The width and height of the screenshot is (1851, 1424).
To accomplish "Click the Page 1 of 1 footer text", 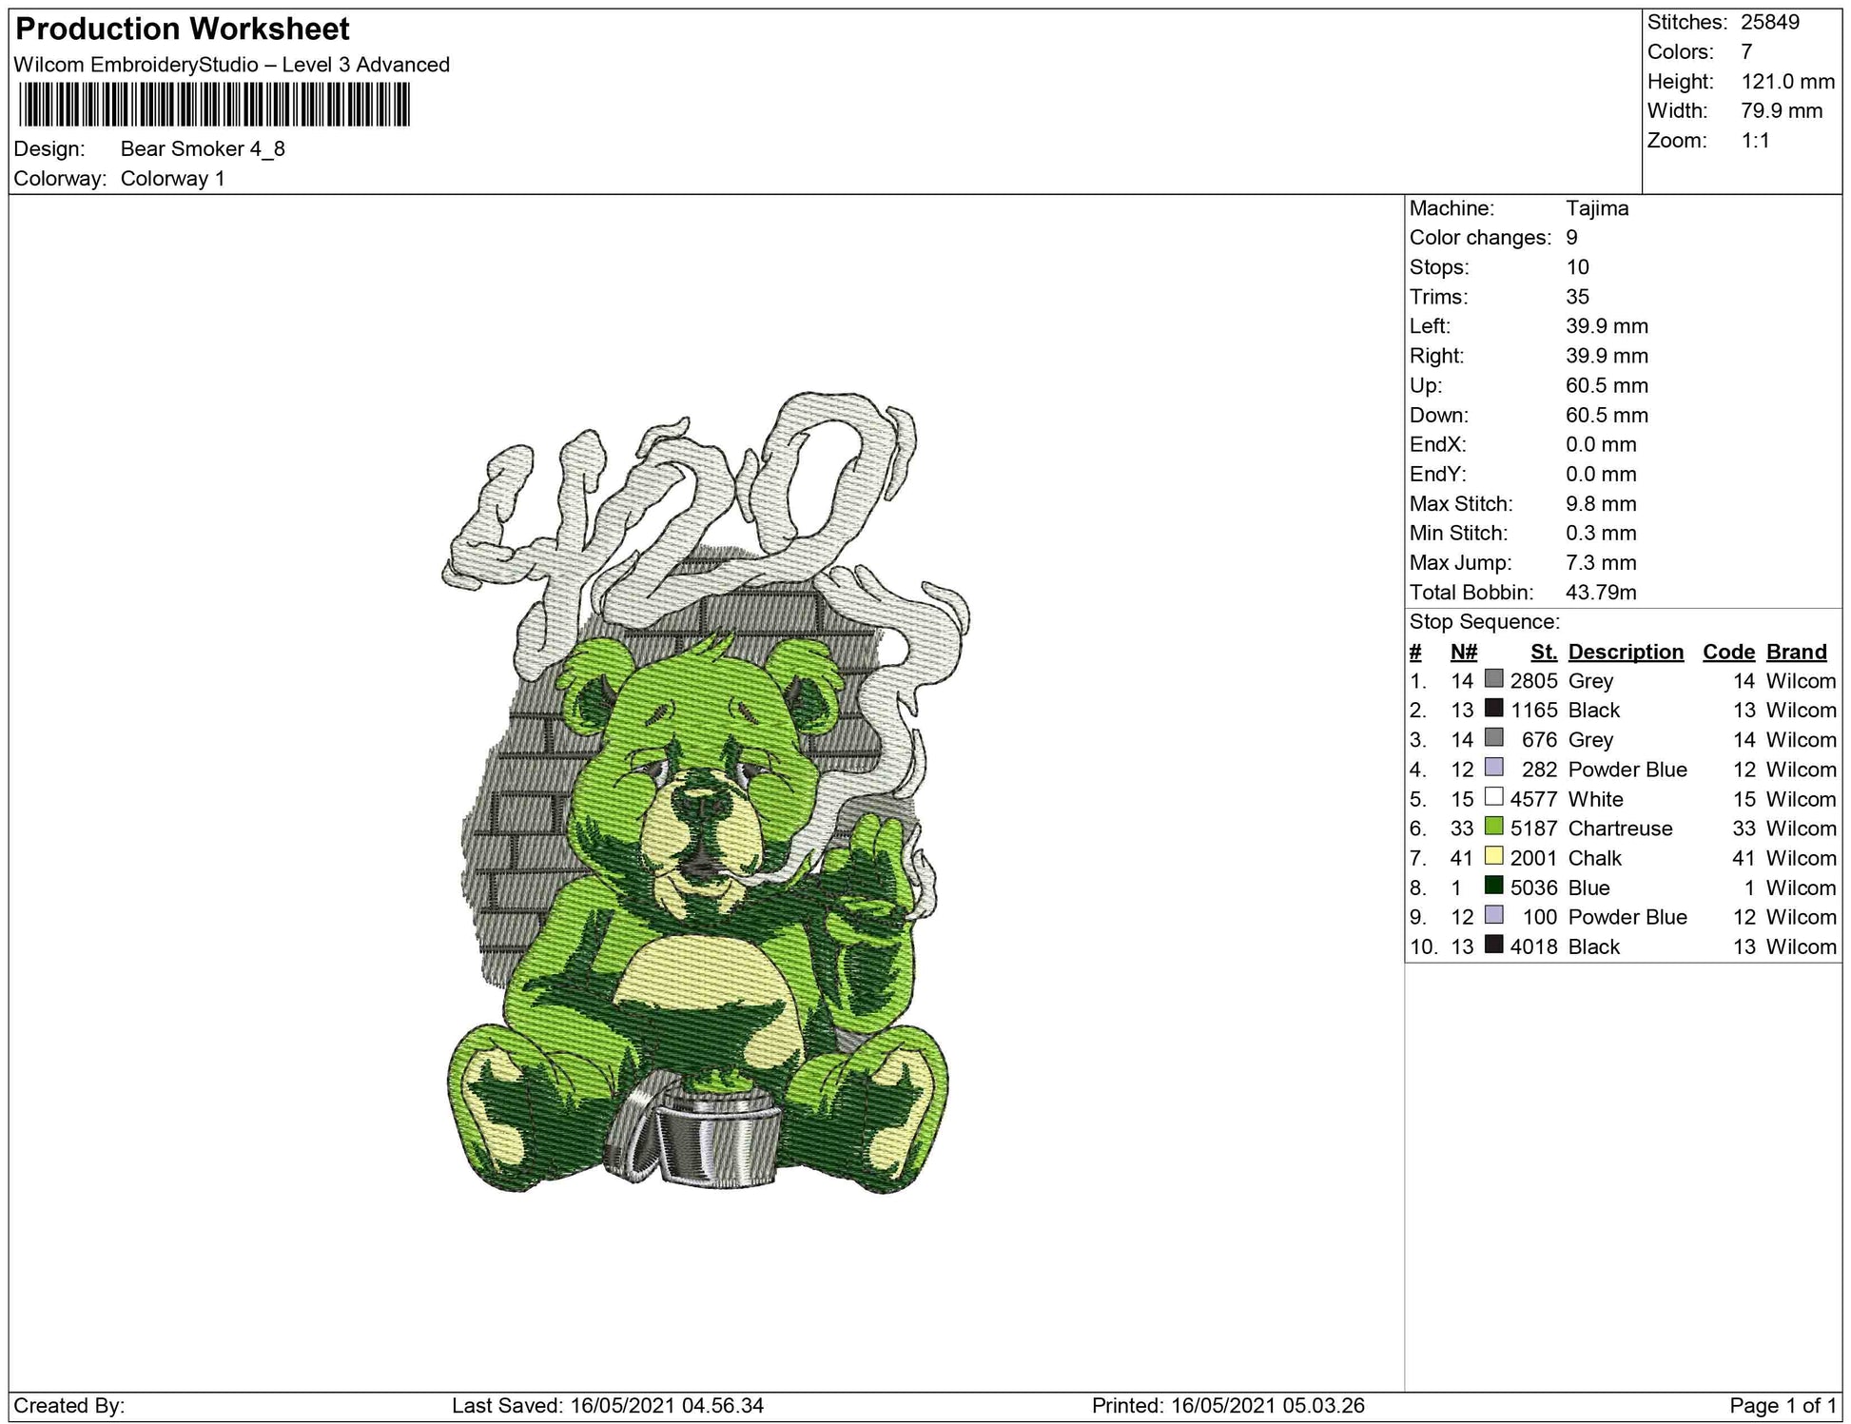I will [1783, 1405].
